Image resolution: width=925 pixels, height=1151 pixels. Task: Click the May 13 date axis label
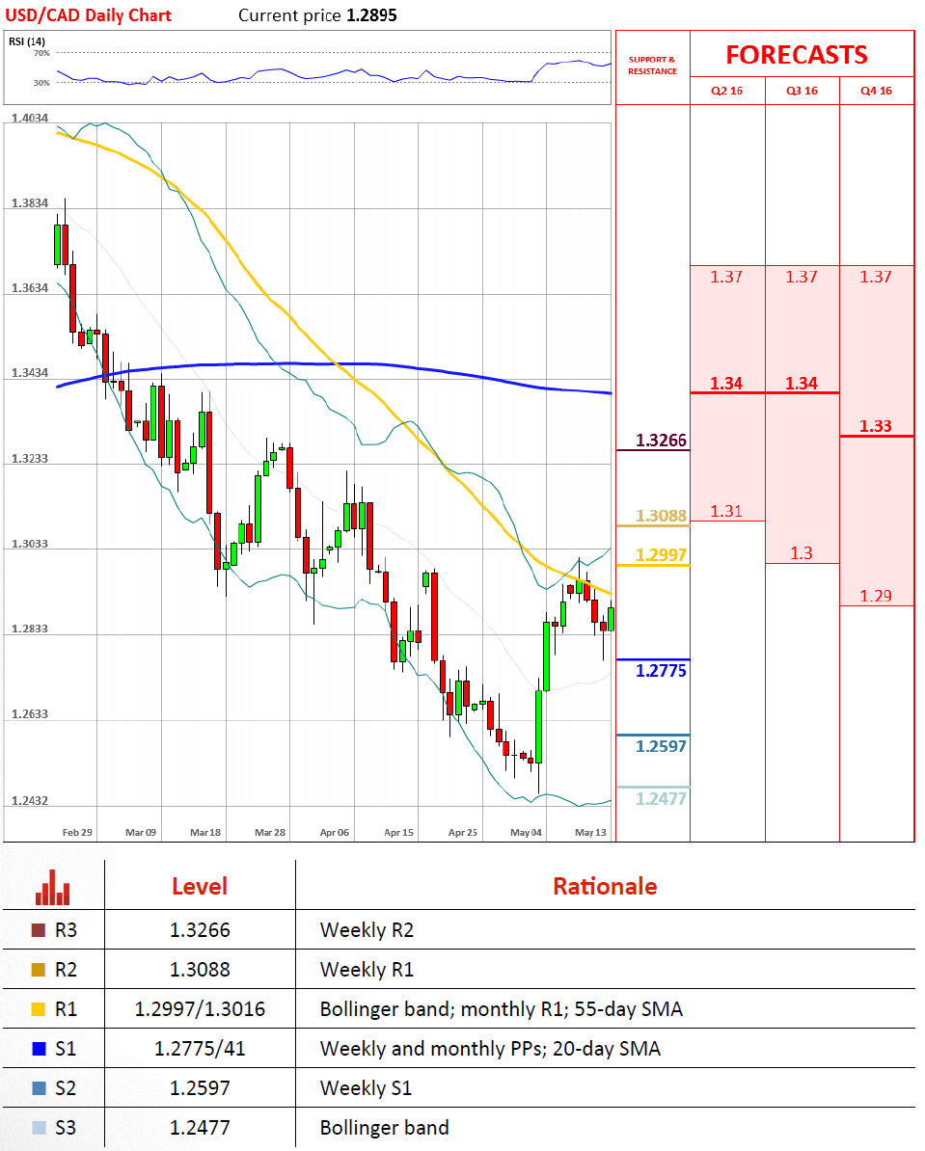point(590,833)
